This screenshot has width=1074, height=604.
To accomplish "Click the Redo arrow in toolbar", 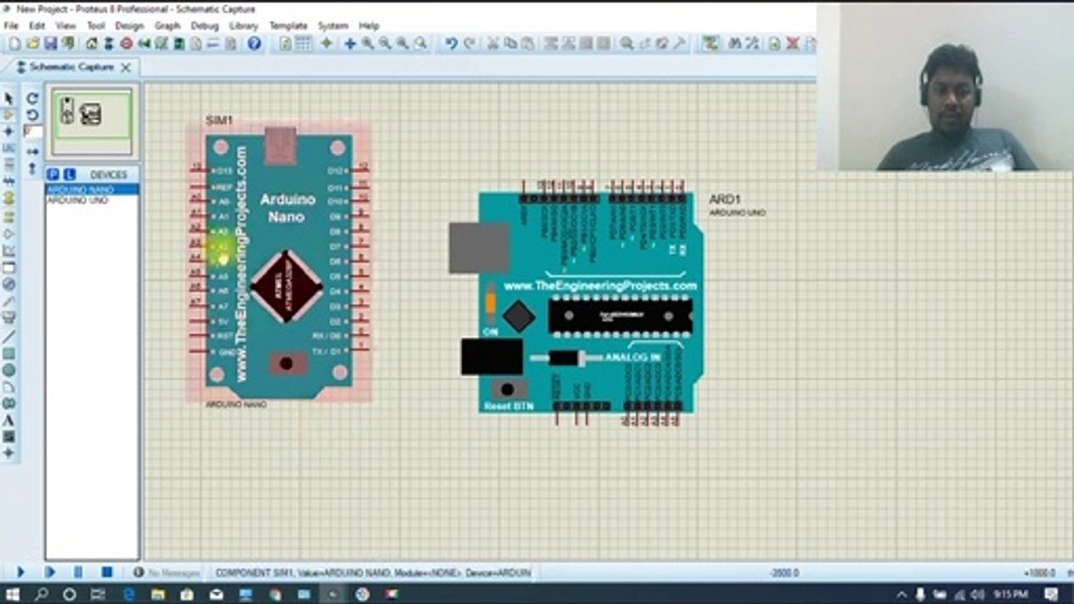I will coord(469,44).
